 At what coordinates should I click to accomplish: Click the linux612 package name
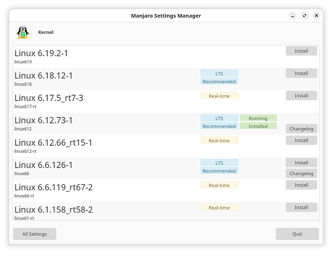23,129
